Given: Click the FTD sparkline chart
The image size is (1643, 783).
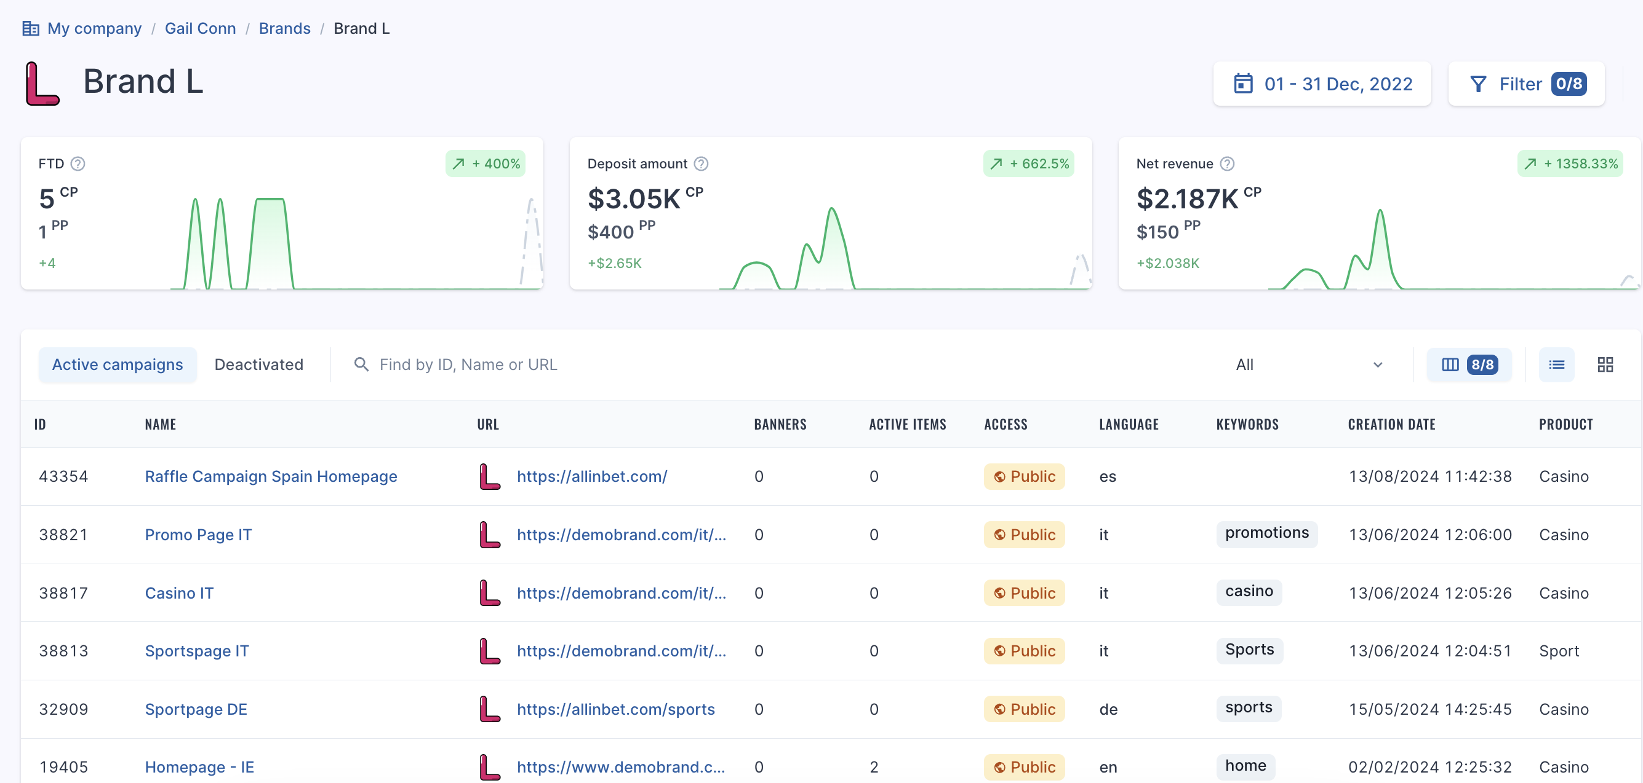Looking at the screenshot, I should [x=356, y=242].
